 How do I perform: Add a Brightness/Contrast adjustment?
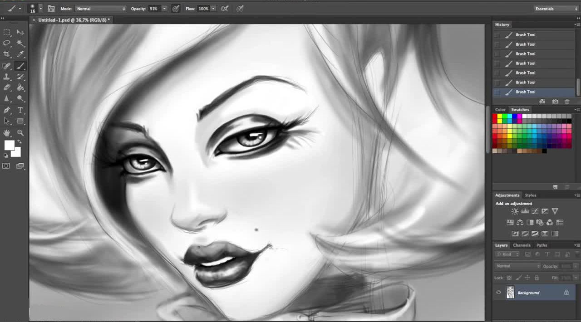(x=515, y=211)
